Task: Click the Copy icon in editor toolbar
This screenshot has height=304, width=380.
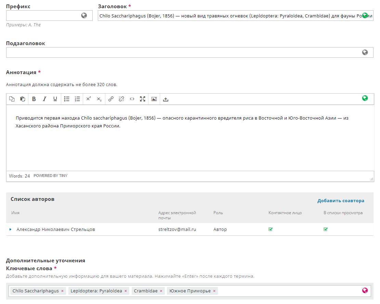Action: click(12, 99)
